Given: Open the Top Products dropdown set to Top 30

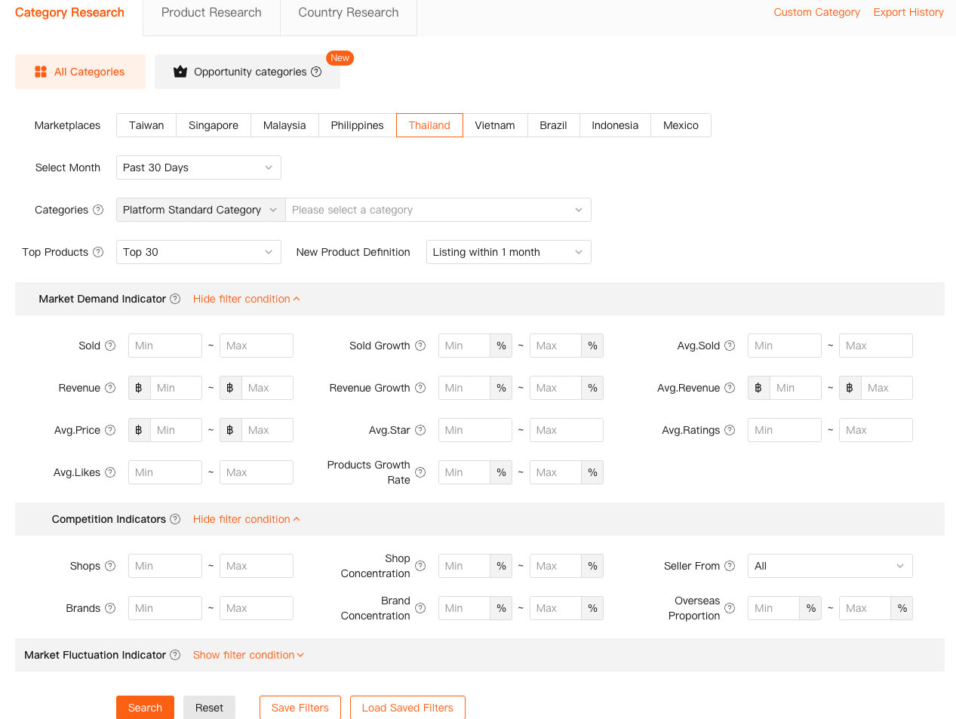Looking at the screenshot, I should coord(198,252).
